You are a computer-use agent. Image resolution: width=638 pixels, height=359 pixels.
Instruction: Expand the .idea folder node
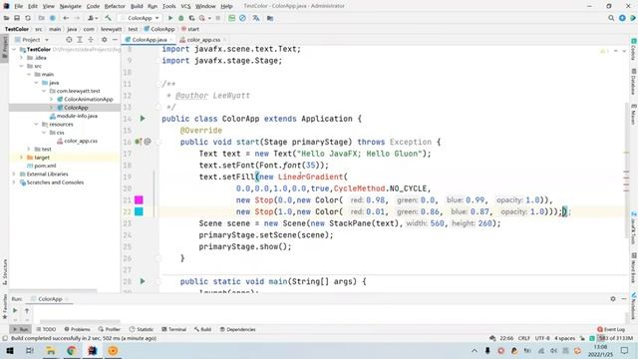click(x=22, y=58)
